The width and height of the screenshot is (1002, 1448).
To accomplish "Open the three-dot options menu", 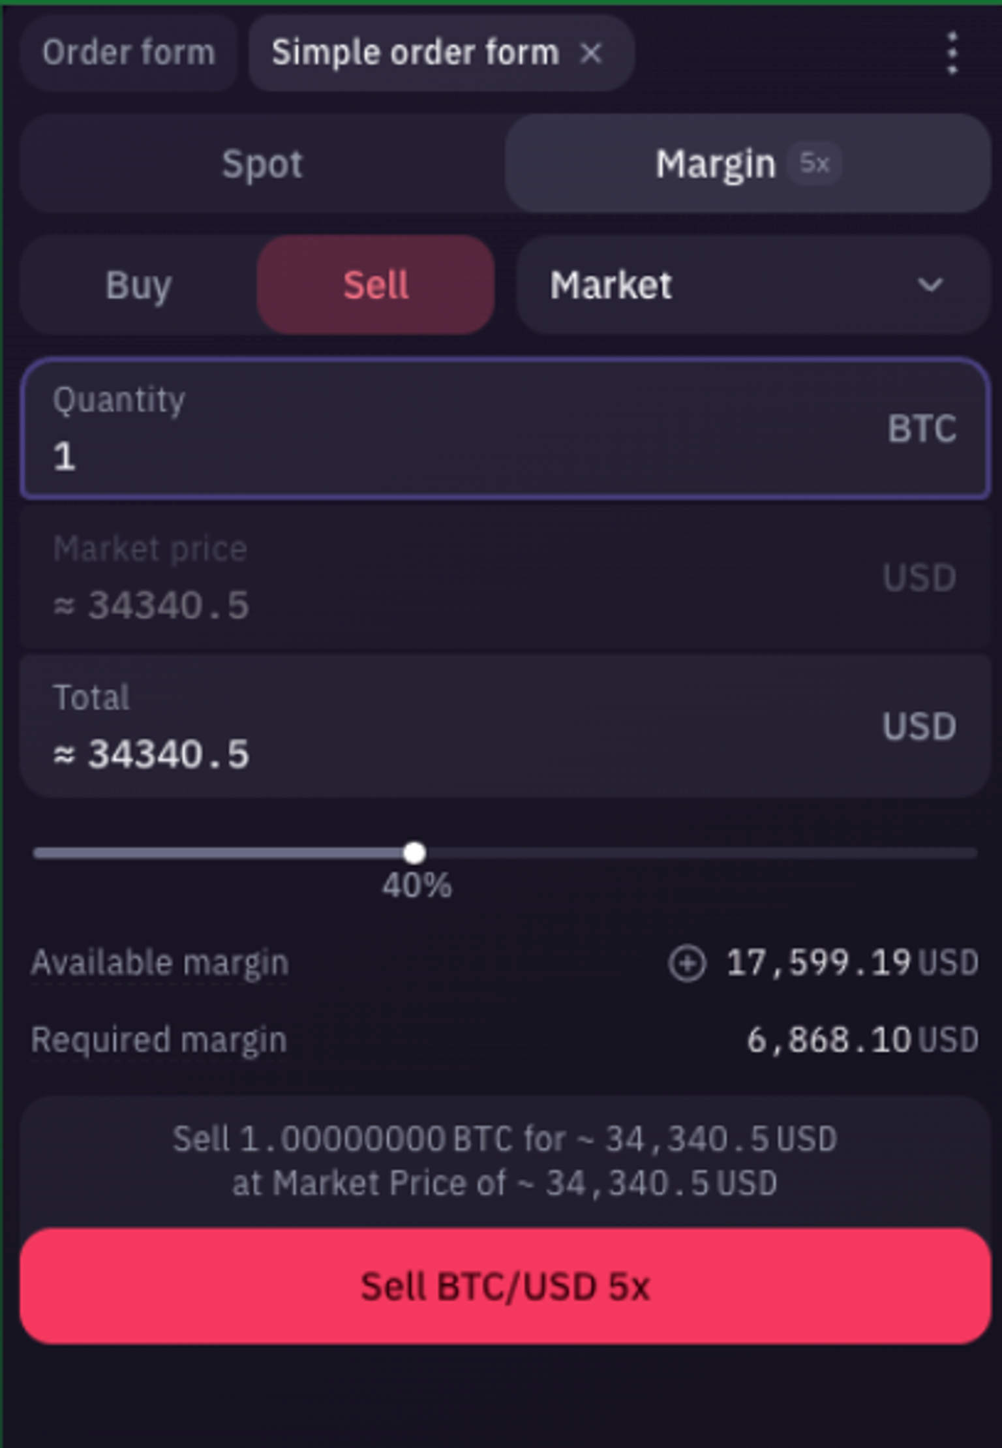I will tap(952, 53).
